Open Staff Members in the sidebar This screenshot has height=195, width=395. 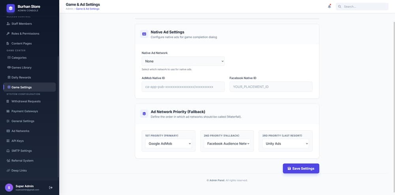click(x=21, y=24)
